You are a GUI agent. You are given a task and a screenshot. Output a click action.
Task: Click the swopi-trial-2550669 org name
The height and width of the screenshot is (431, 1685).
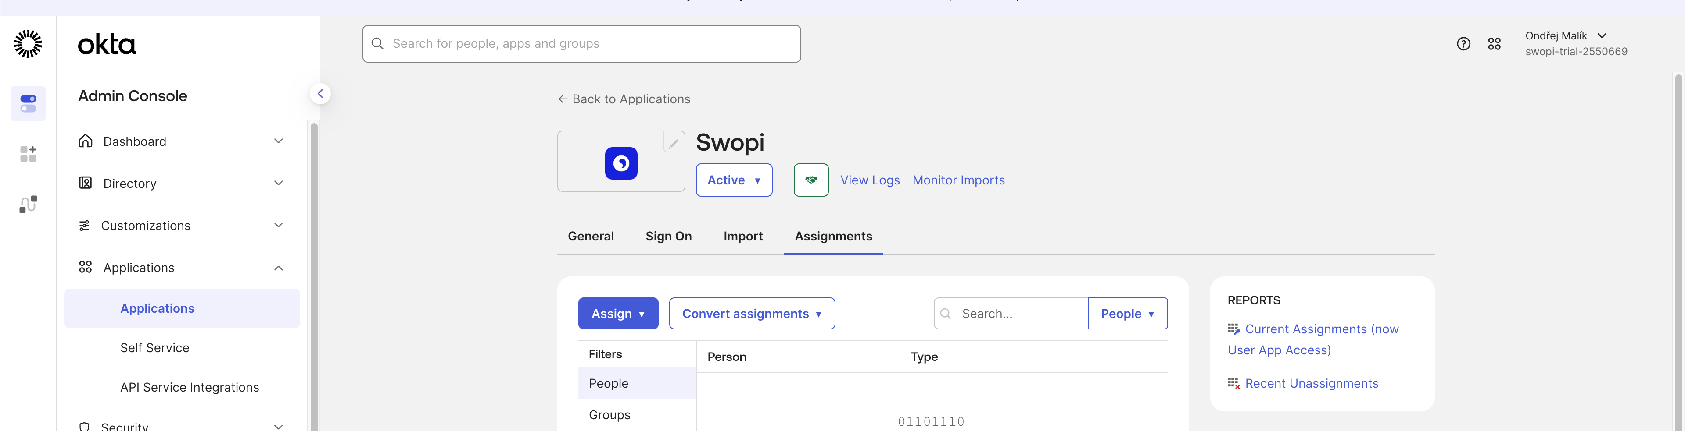1577,52
